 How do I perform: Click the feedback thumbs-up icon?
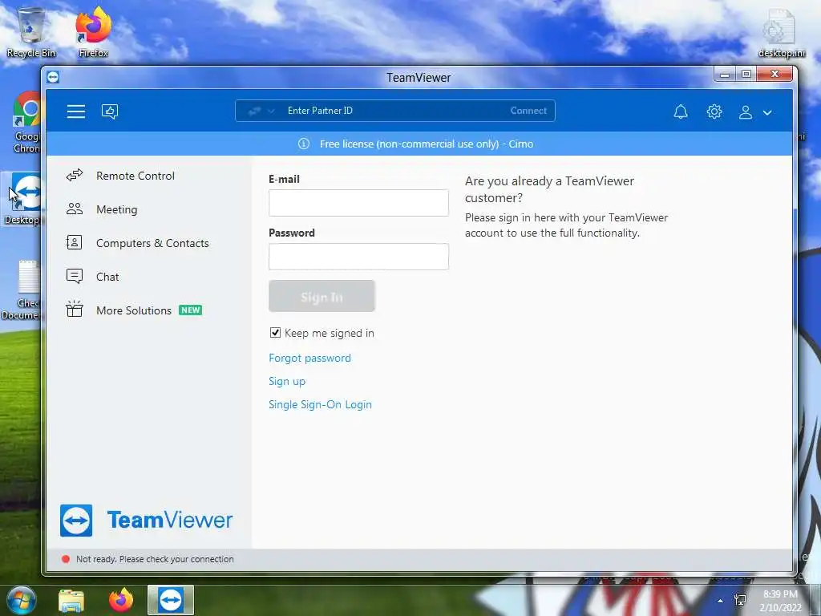[x=109, y=111]
